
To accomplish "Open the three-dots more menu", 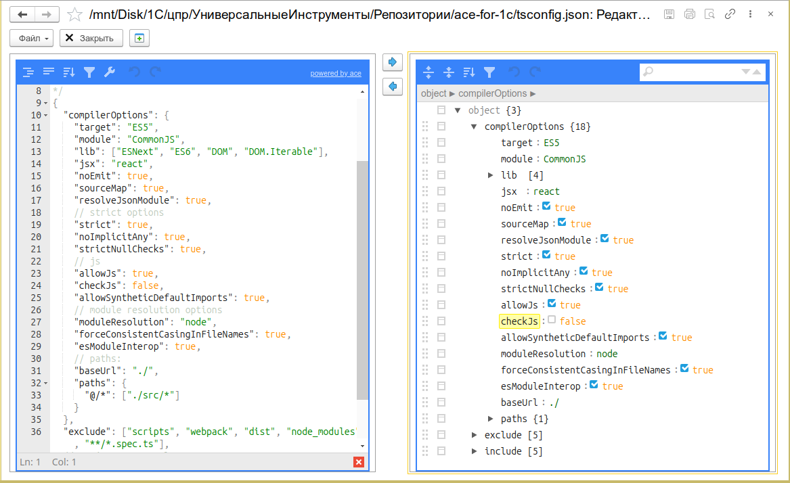I will 750,14.
